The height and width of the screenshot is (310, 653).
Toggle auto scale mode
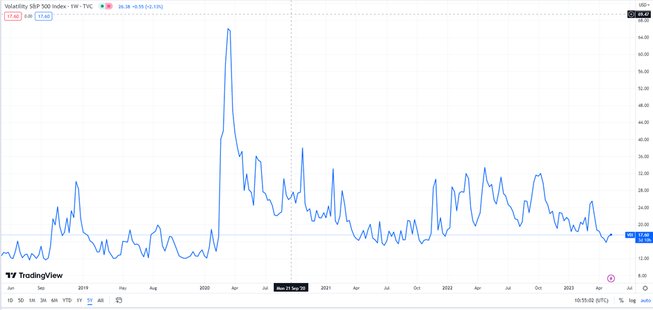click(645, 300)
